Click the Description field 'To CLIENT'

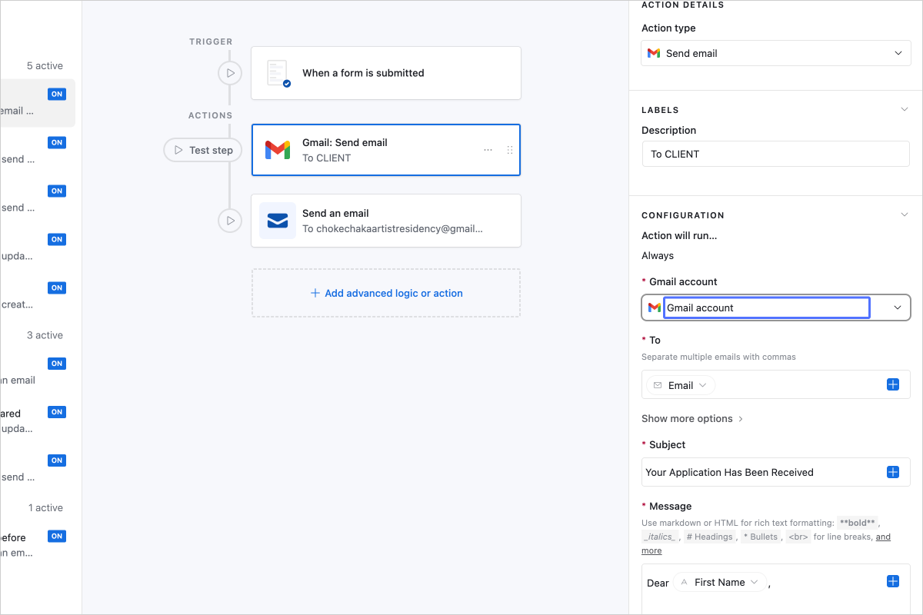776,154
